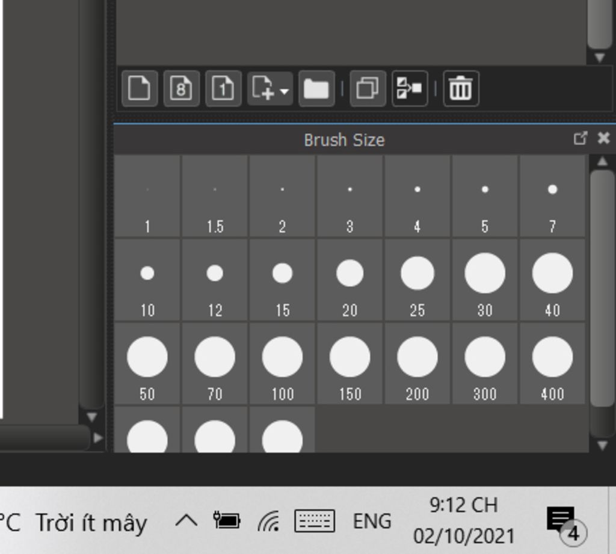This screenshot has height=554, width=616.
Task: Click the Brush Size panel scrollbar thumb
Action: click(603, 288)
